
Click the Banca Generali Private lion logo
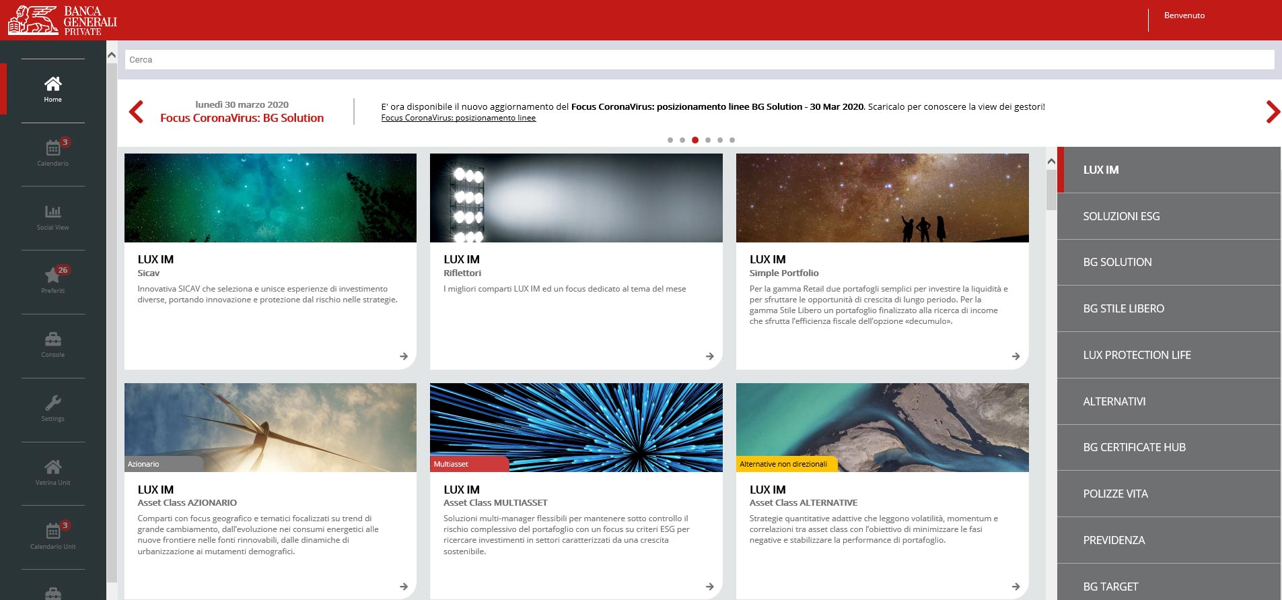pyautogui.click(x=33, y=20)
